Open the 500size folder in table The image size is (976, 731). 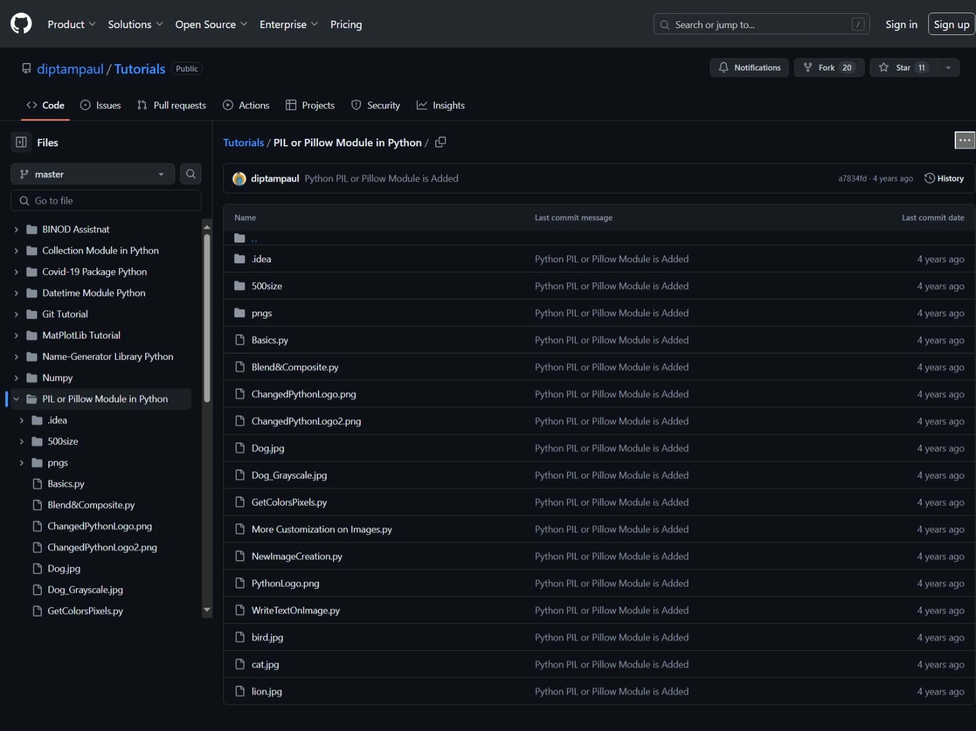point(266,286)
